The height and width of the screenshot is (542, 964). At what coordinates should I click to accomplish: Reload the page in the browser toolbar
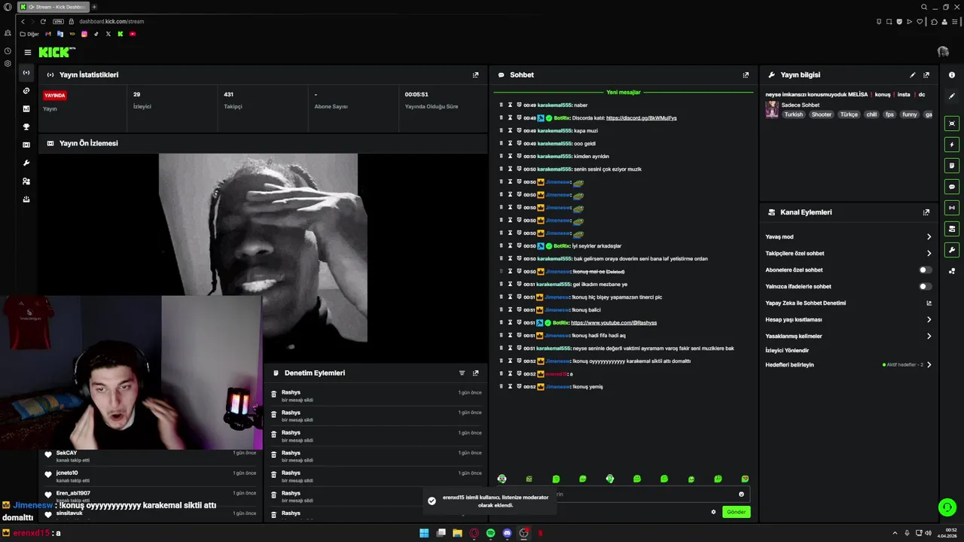coord(43,21)
